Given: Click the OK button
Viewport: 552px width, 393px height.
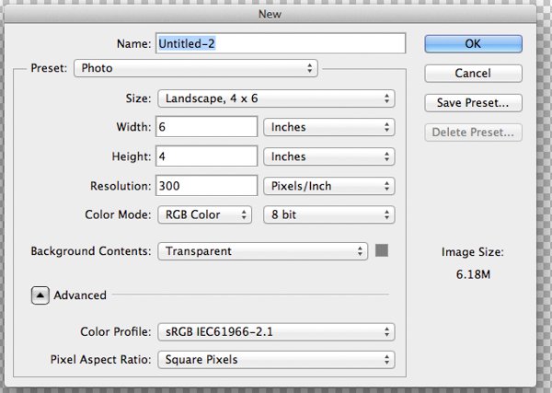Looking at the screenshot, I should coord(473,43).
